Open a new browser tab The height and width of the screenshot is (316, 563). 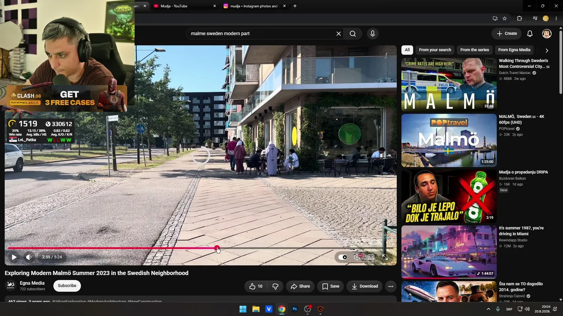click(295, 6)
